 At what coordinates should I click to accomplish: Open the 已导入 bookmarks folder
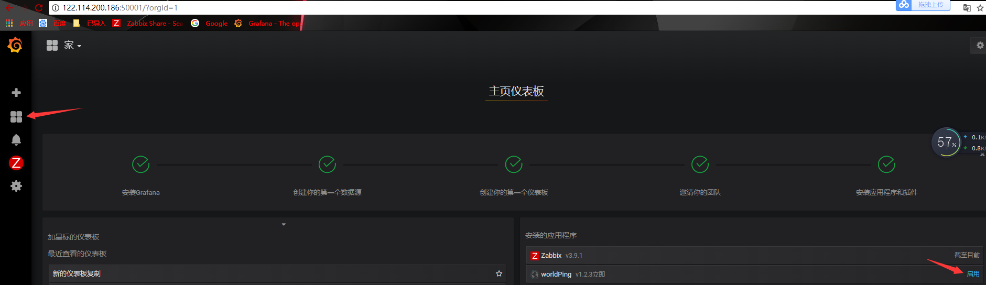tap(90, 23)
